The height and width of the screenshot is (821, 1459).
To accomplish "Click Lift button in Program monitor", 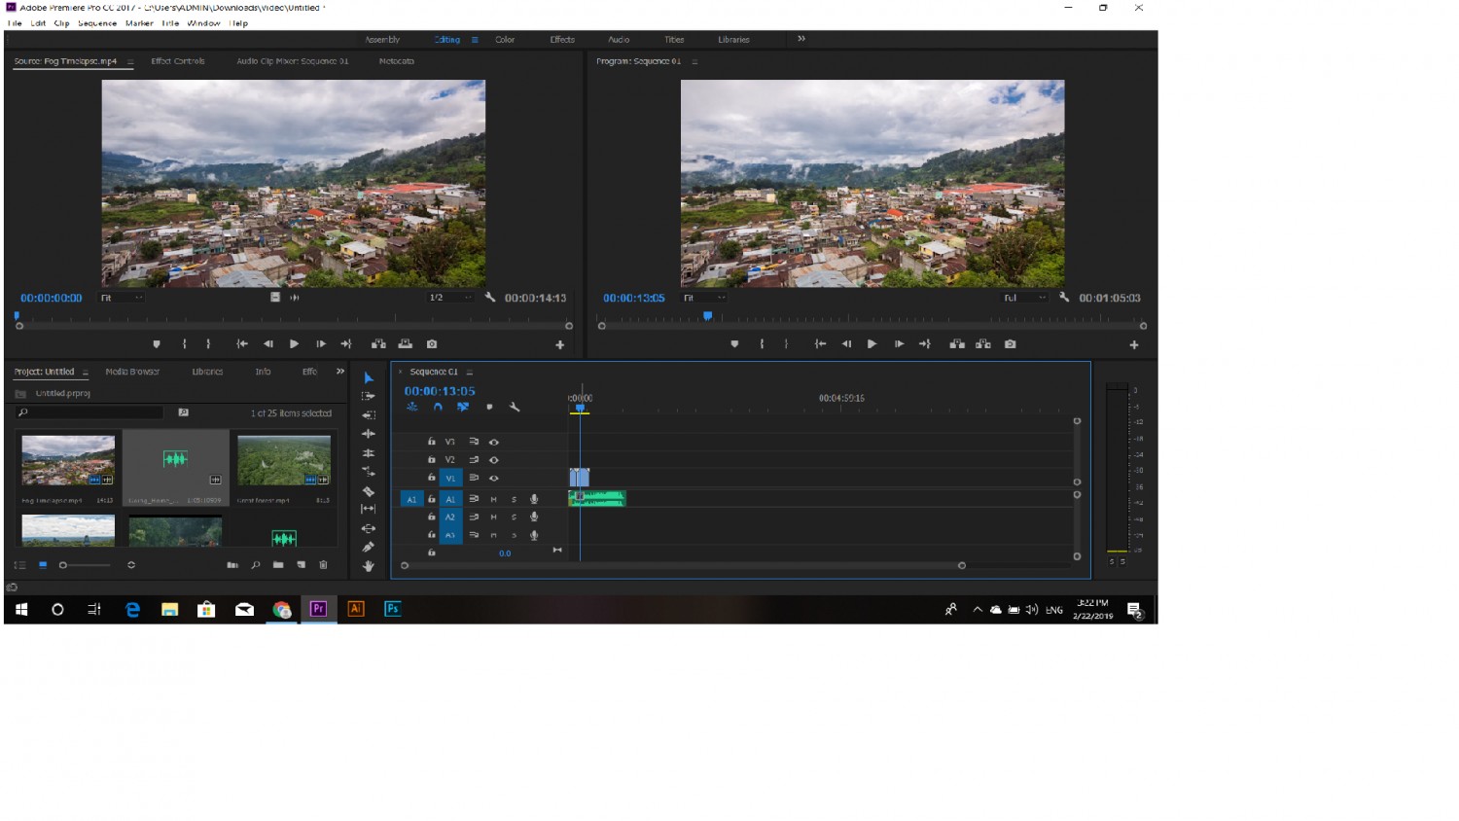I will (957, 344).
